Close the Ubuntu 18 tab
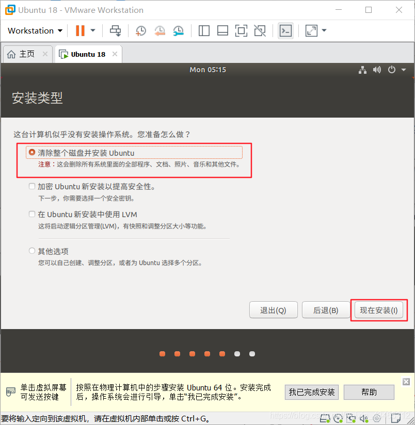The height and width of the screenshot is (425, 415). point(115,54)
